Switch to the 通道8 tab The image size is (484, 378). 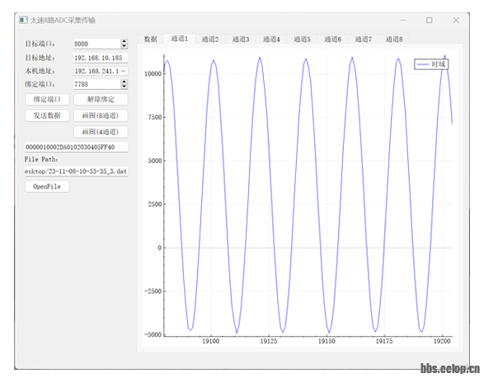tap(394, 40)
